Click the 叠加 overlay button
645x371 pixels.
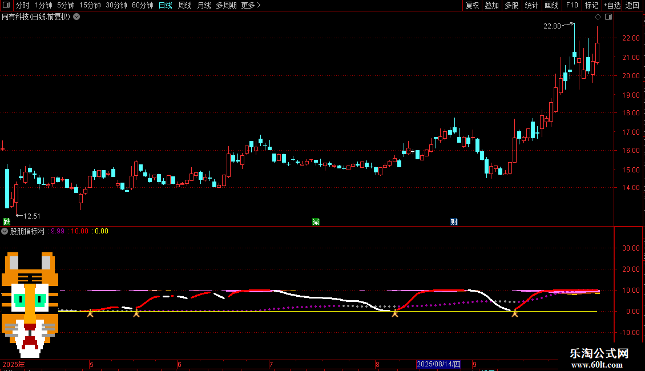point(491,5)
